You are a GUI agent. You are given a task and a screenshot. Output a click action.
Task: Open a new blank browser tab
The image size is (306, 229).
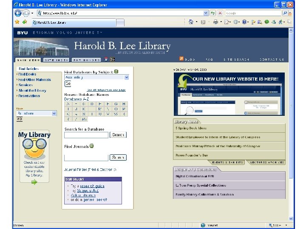[120, 22]
